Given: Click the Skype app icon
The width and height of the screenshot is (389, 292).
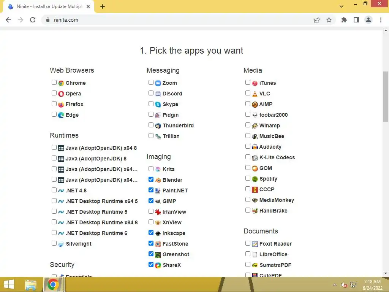Looking at the screenshot, I should click(x=158, y=105).
